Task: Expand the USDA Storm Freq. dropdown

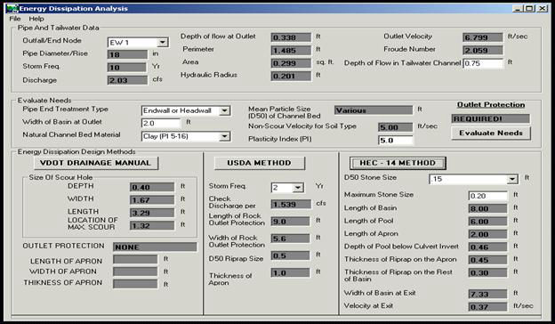Action: (298, 187)
